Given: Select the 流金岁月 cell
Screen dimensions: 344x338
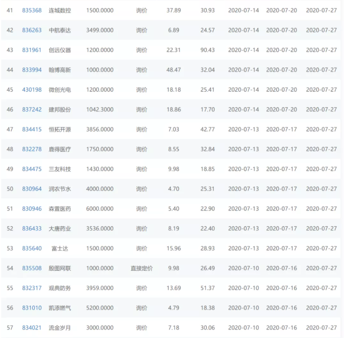Looking at the screenshot, I should (60, 328).
